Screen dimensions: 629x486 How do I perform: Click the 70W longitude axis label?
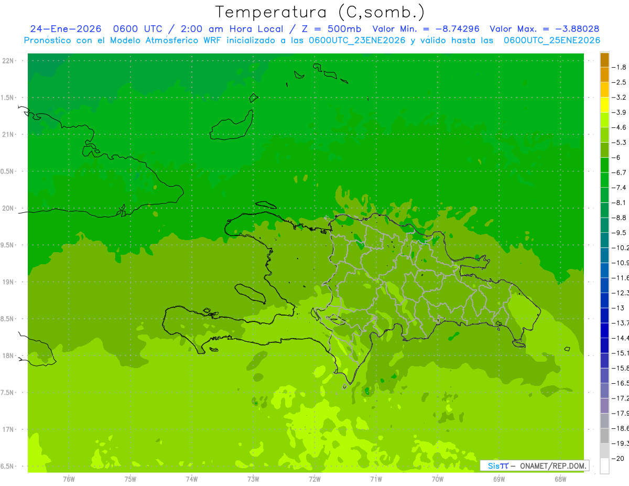pyautogui.click(x=438, y=479)
